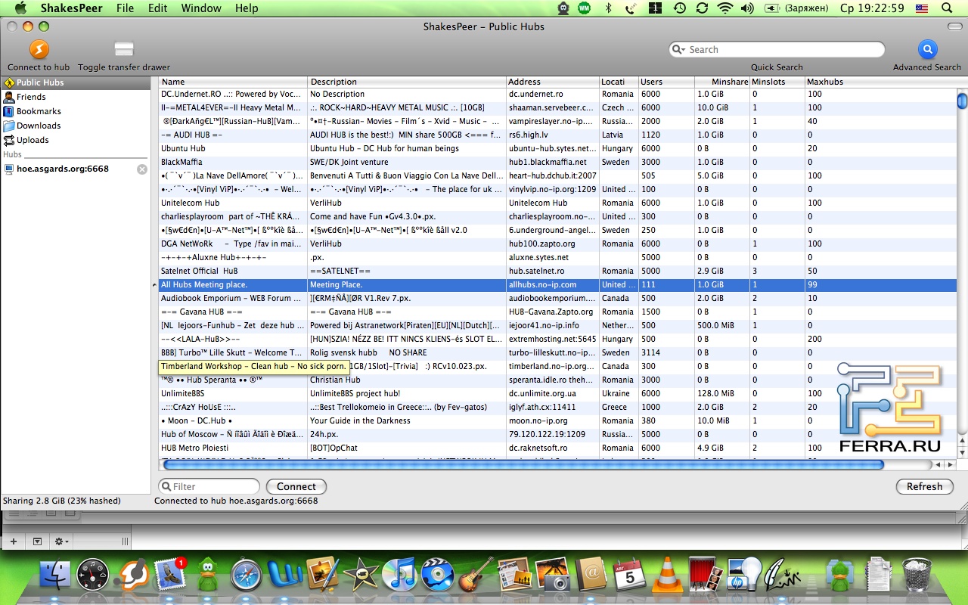This screenshot has width=968, height=605.
Task: Click the Refresh button
Action: pos(924,486)
